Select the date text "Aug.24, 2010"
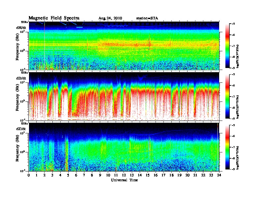The width and height of the screenshot is (261, 201). point(110,18)
